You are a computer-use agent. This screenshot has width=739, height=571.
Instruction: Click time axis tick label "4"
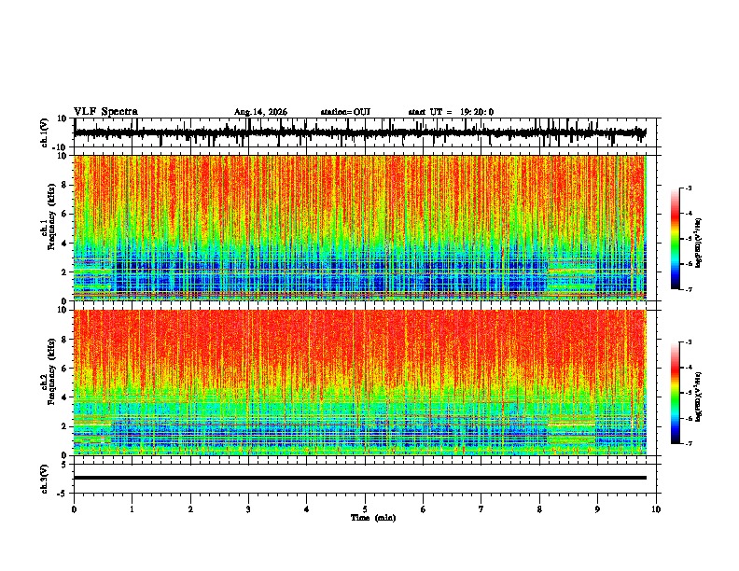coord(307,509)
